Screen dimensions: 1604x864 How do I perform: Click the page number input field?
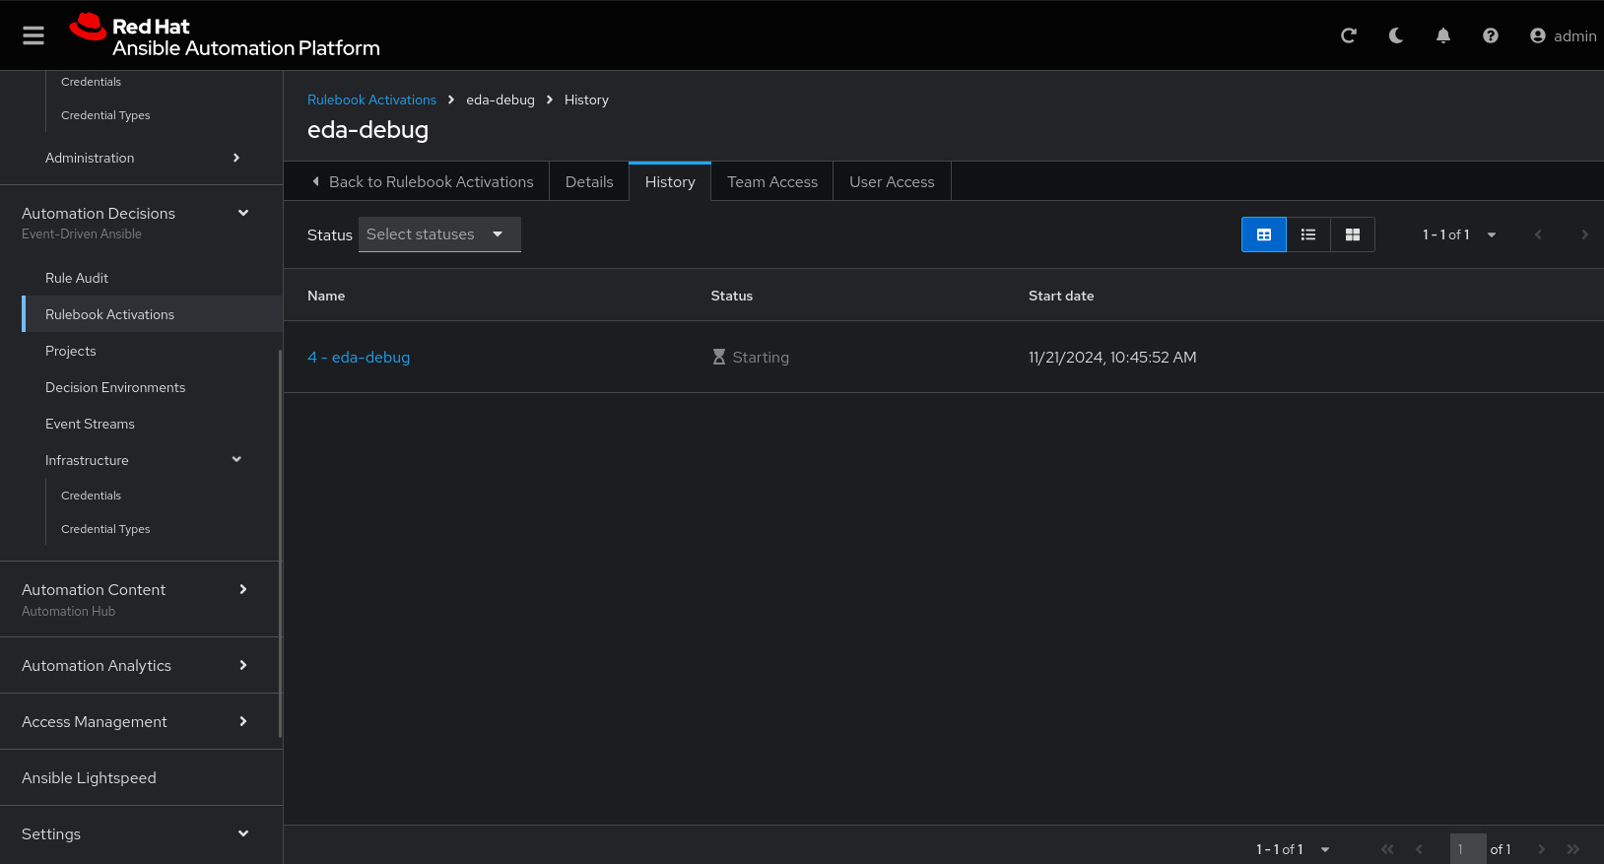point(1468,849)
